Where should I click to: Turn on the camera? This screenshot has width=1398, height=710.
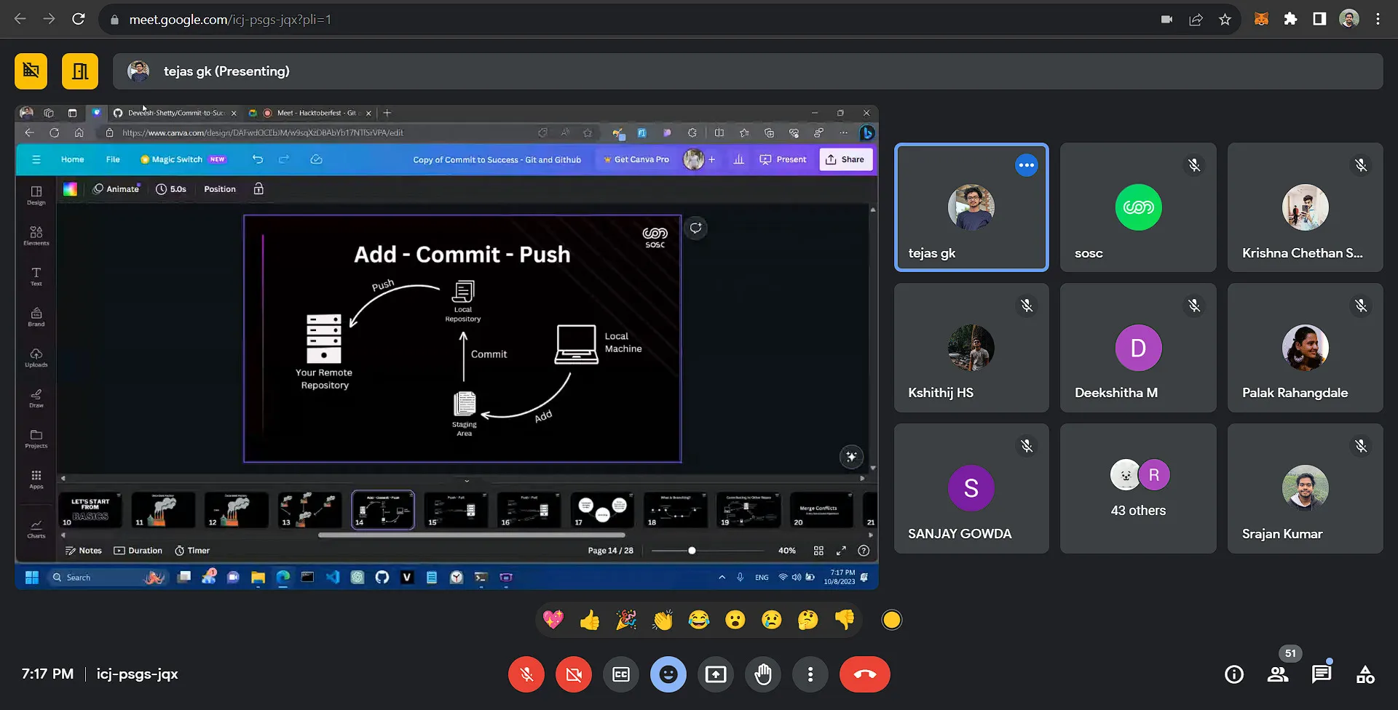[574, 674]
